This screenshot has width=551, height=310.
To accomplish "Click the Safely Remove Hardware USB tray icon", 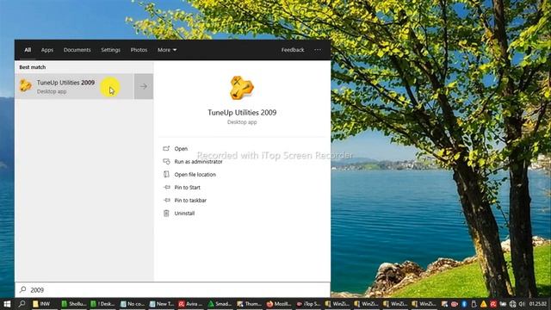I will 474,304.
